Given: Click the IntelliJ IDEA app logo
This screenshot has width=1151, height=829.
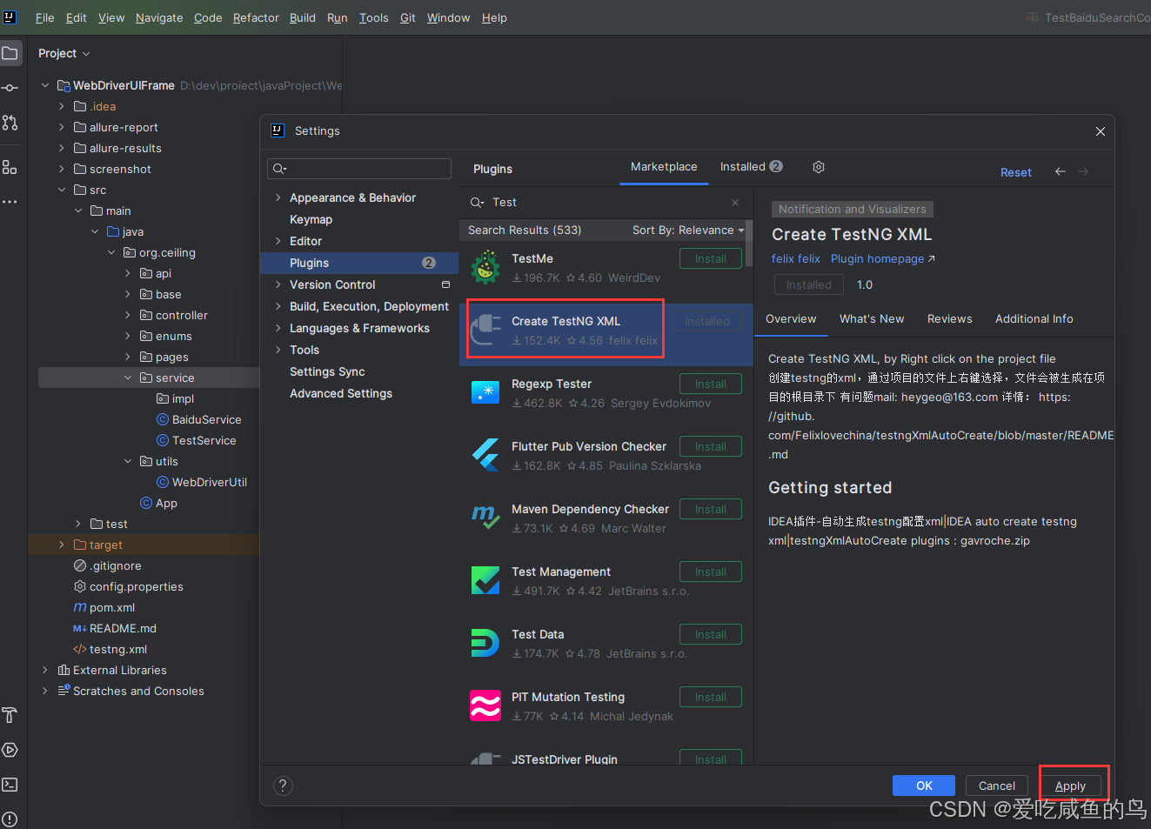Looking at the screenshot, I should pos(10,17).
